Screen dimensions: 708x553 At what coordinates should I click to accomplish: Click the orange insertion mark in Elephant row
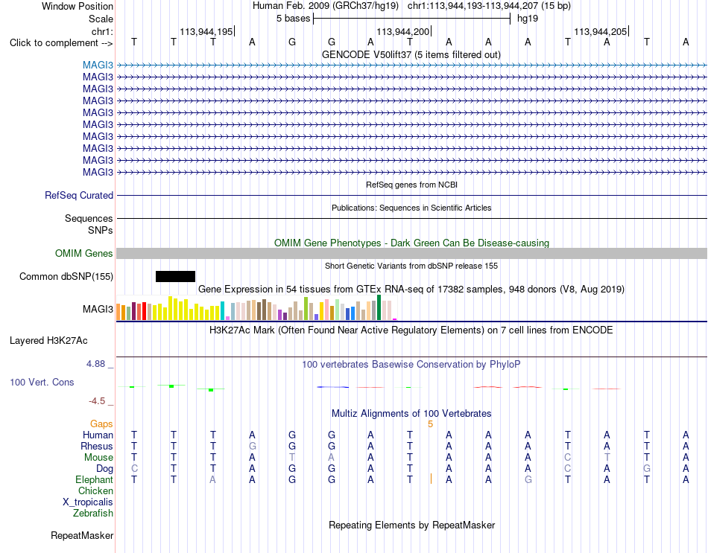pyautogui.click(x=432, y=479)
